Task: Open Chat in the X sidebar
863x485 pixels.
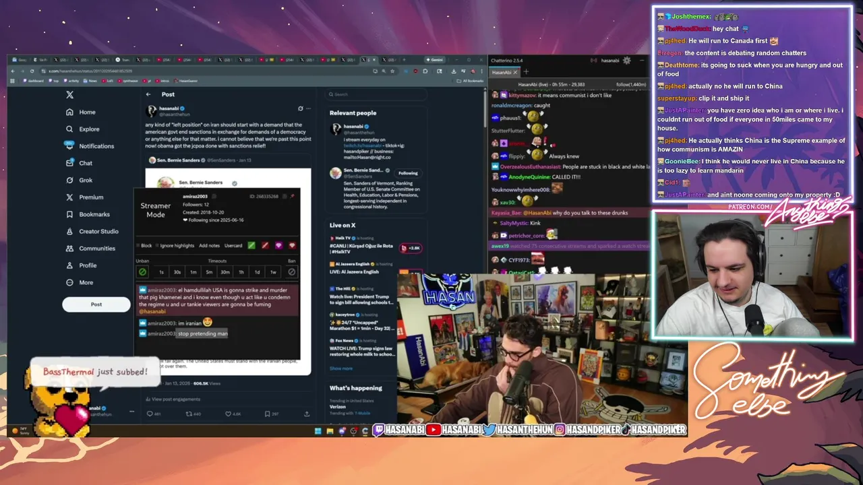Action: click(x=79, y=163)
